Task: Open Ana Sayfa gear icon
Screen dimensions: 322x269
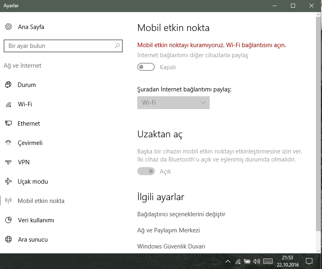Action: [8, 27]
